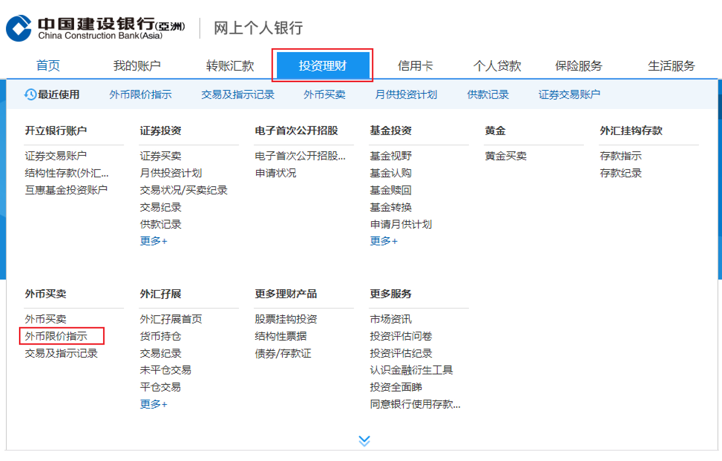Click 外币买卖 link under 外币买卖 heading
722x461 pixels.
tap(46, 319)
